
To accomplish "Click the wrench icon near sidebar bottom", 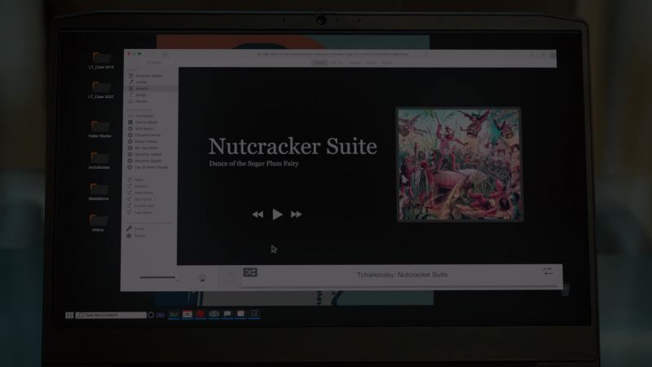I will click(130, 228).
